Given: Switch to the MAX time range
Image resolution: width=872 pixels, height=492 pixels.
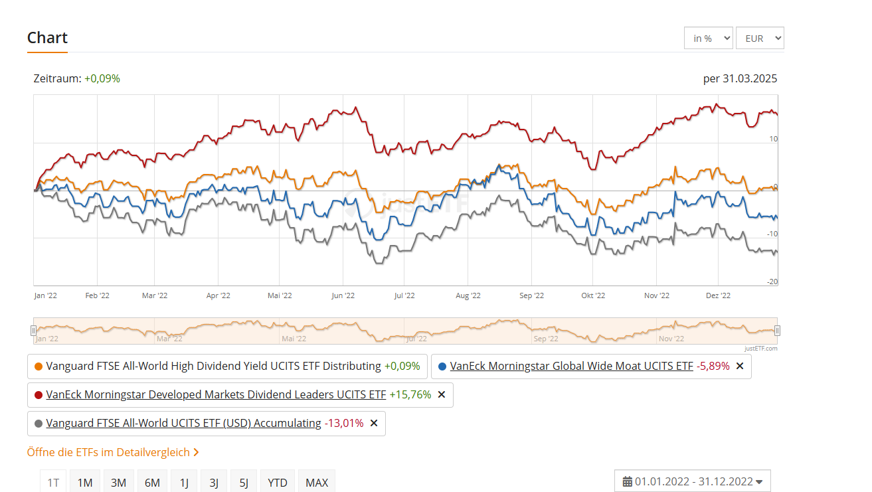Looking at the screenshot, I should (317, 483).
